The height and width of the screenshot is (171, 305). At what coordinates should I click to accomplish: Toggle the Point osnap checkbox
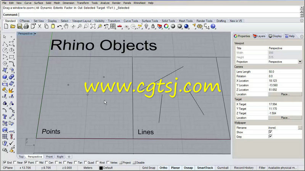point(26,163)
